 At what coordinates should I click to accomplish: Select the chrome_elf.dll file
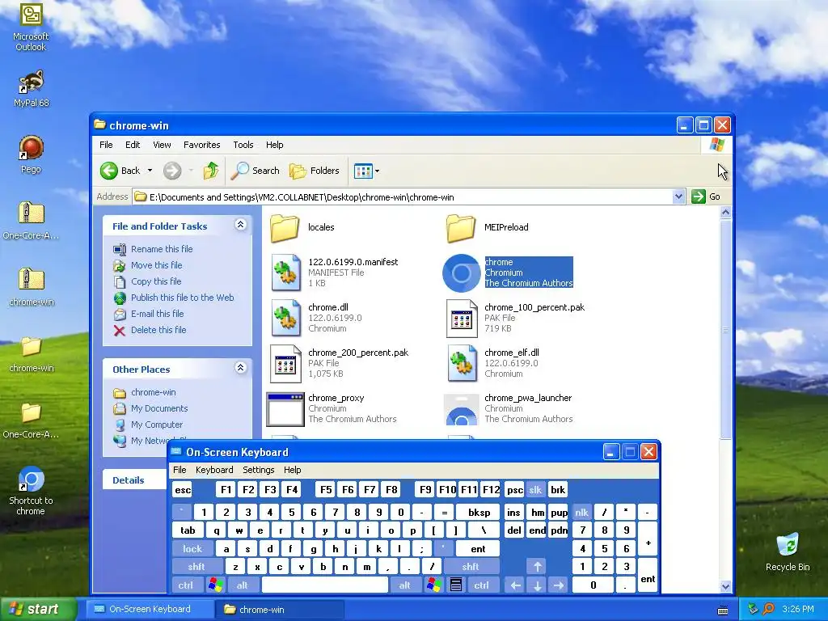(492, 363)
